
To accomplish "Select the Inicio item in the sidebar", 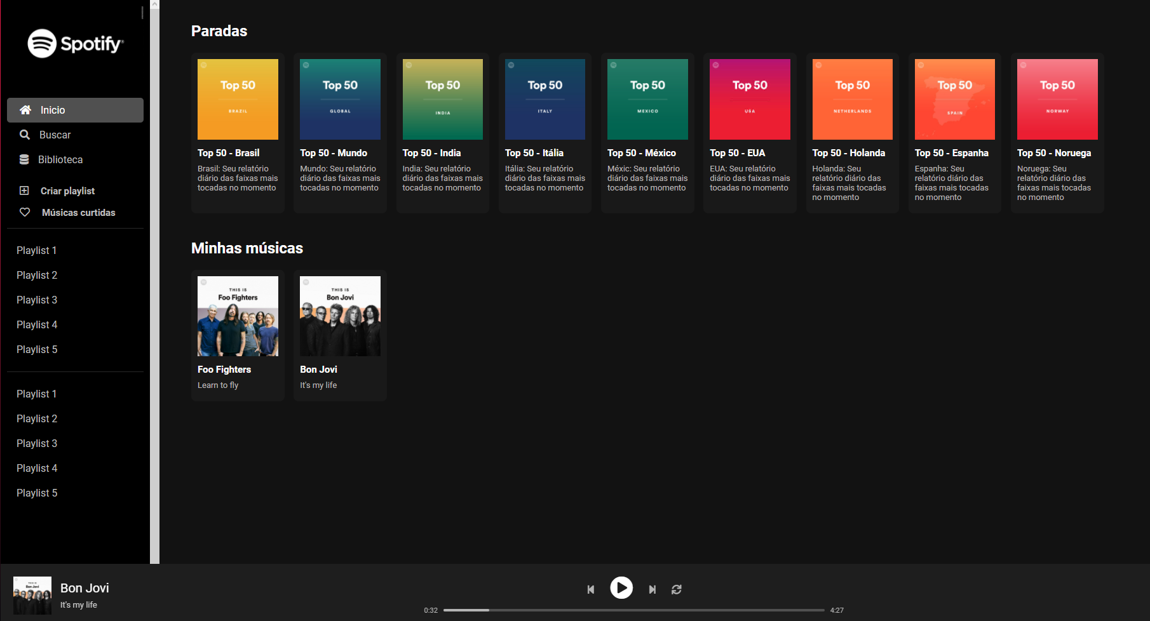I will click(x=52, y=110).
